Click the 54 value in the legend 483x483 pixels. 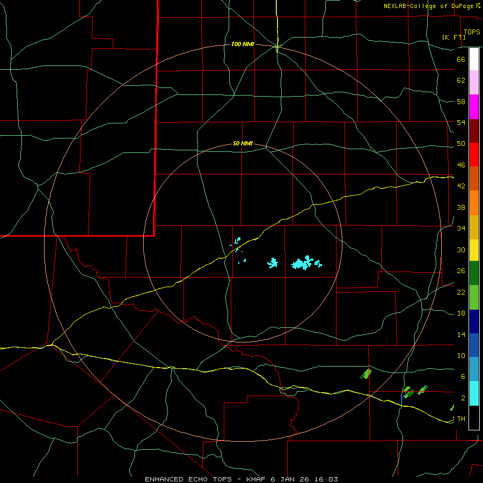tap(461, 122)
